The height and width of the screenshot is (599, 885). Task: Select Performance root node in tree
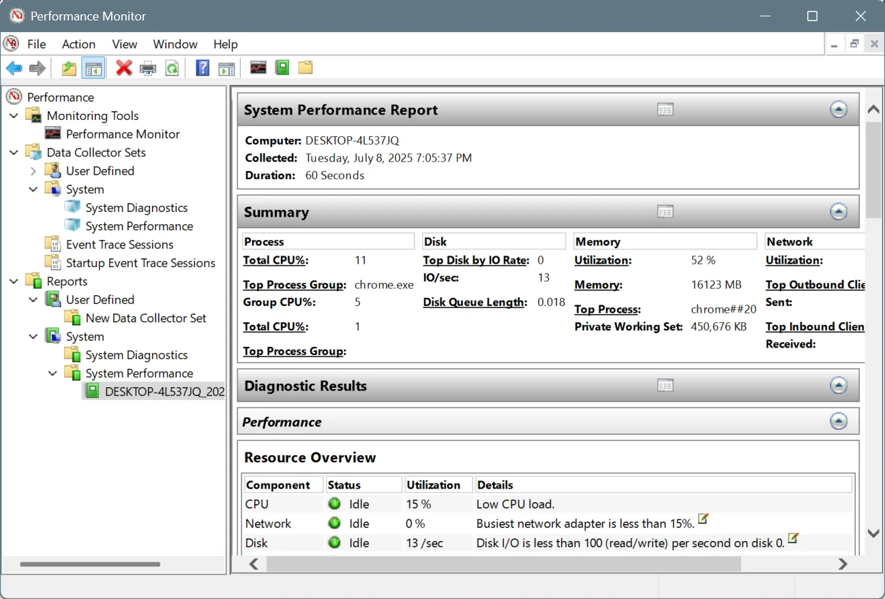coord(61,97)
